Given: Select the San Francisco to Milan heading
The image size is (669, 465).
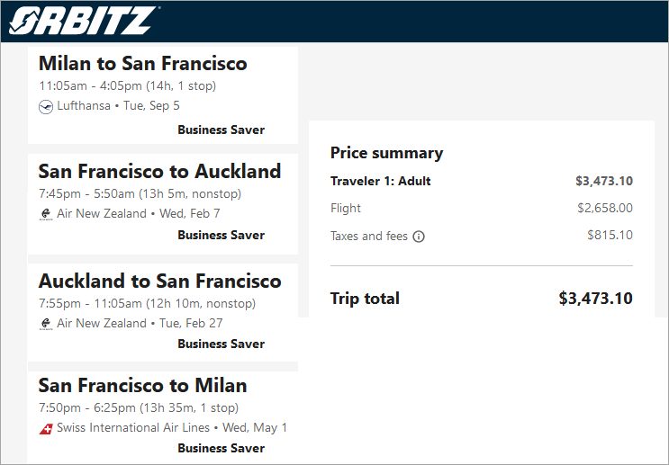Looking at the screenshot, I should [x=142, y=385].
